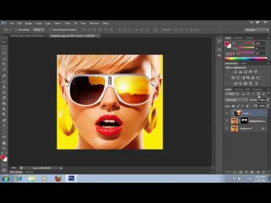Select the Clone Stamp tool
The height and width of the screenshot is (203, 271).
point(4,87)
